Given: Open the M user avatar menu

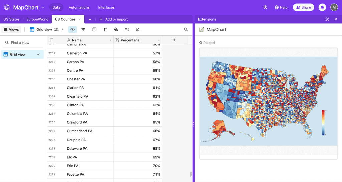Looking at the screenshot, I should click(x=334, y=7).
